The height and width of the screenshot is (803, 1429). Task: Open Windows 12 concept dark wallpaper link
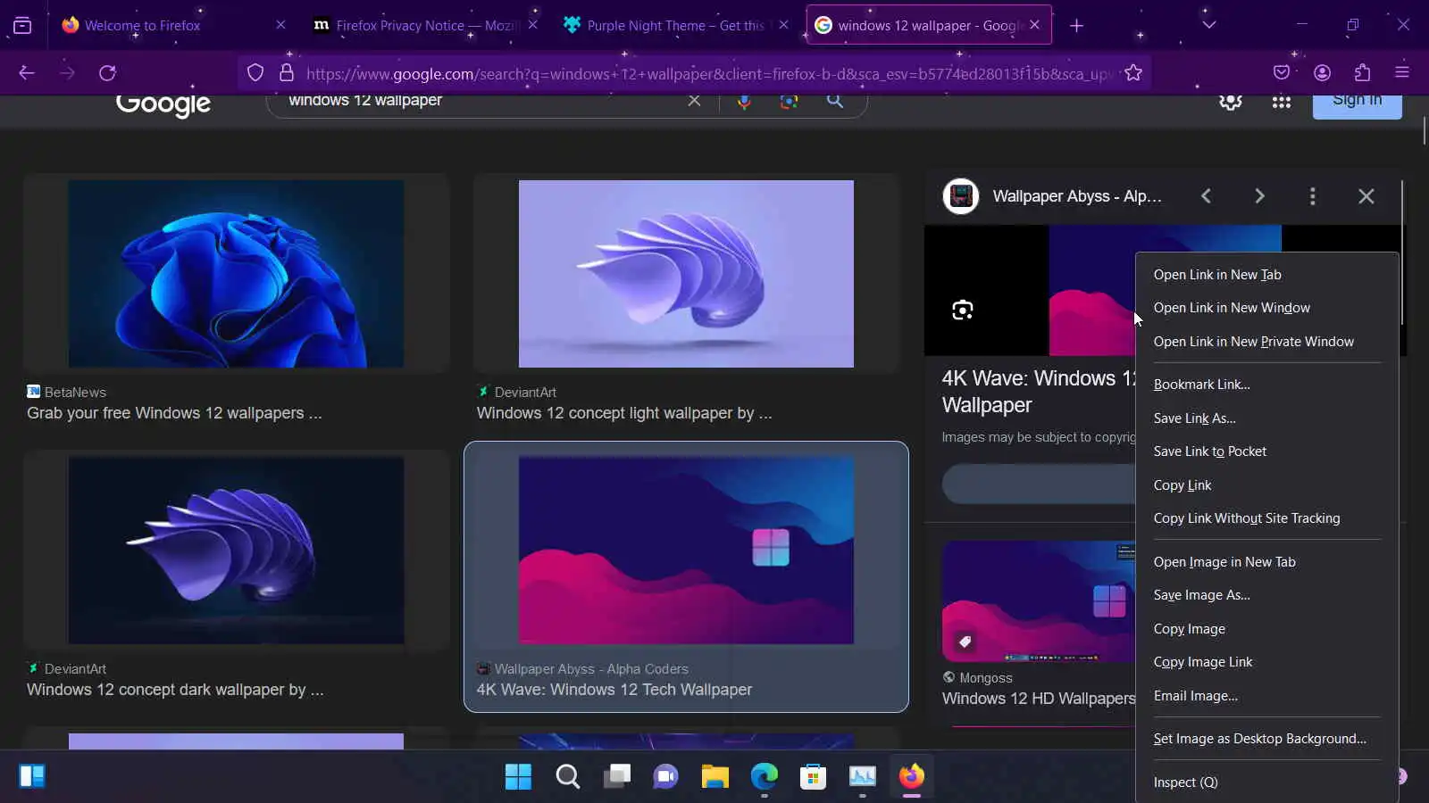point(175,690)
